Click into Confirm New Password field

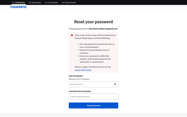tap(93, 97)
